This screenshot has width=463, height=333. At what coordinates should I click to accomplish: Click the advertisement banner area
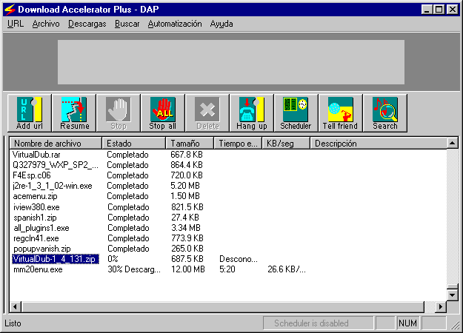tap(231, 61)
